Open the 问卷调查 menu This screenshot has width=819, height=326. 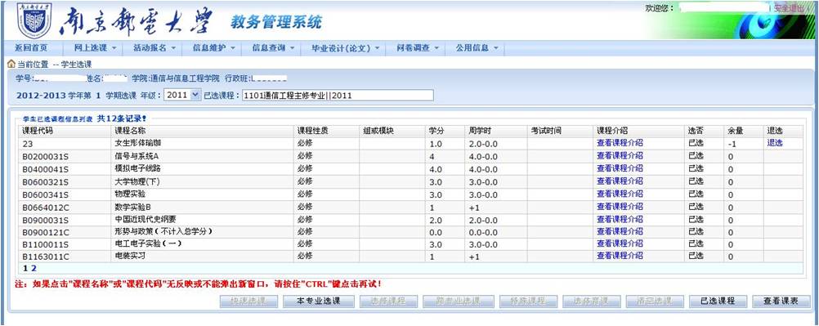pos(417,47)
